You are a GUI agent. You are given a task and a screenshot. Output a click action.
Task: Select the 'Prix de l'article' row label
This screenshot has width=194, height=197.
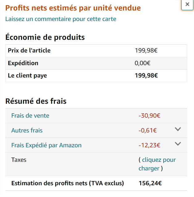pyautogui.click(x=29, y=51)
